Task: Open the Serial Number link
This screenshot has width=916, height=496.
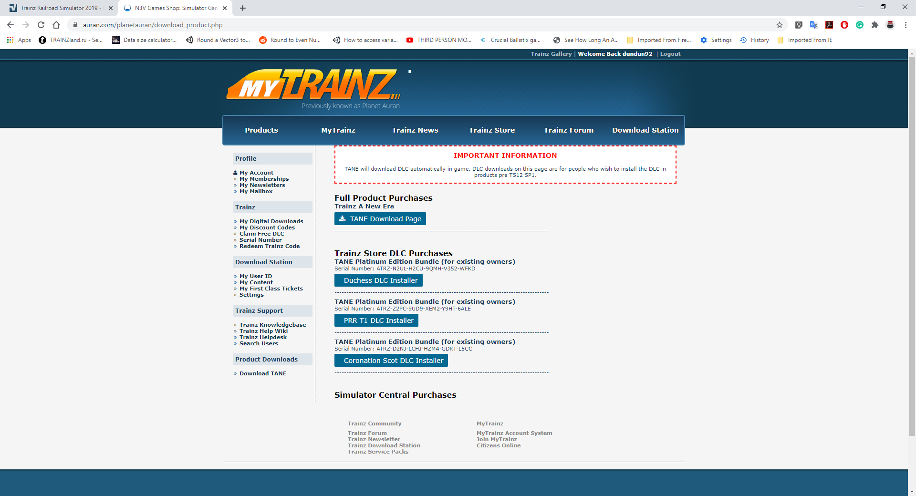Action: tap(260, 240)
